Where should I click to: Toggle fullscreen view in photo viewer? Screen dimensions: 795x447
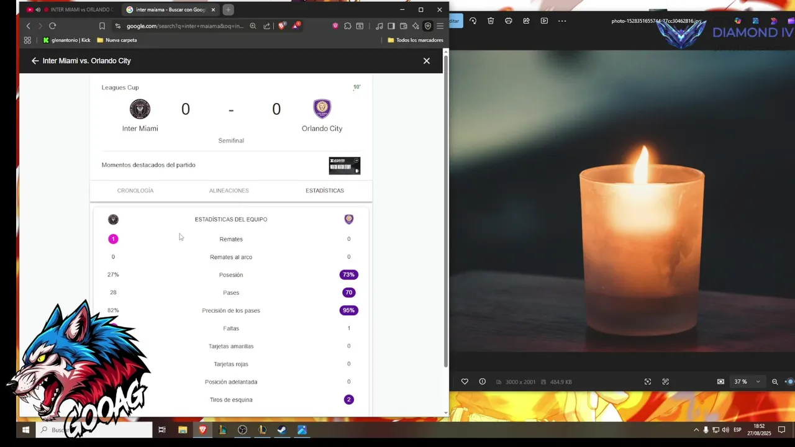tap(648, 382)
